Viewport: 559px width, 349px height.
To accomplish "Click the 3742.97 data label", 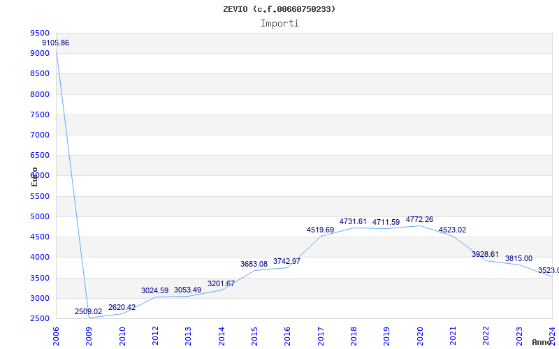I will (286, 261).
